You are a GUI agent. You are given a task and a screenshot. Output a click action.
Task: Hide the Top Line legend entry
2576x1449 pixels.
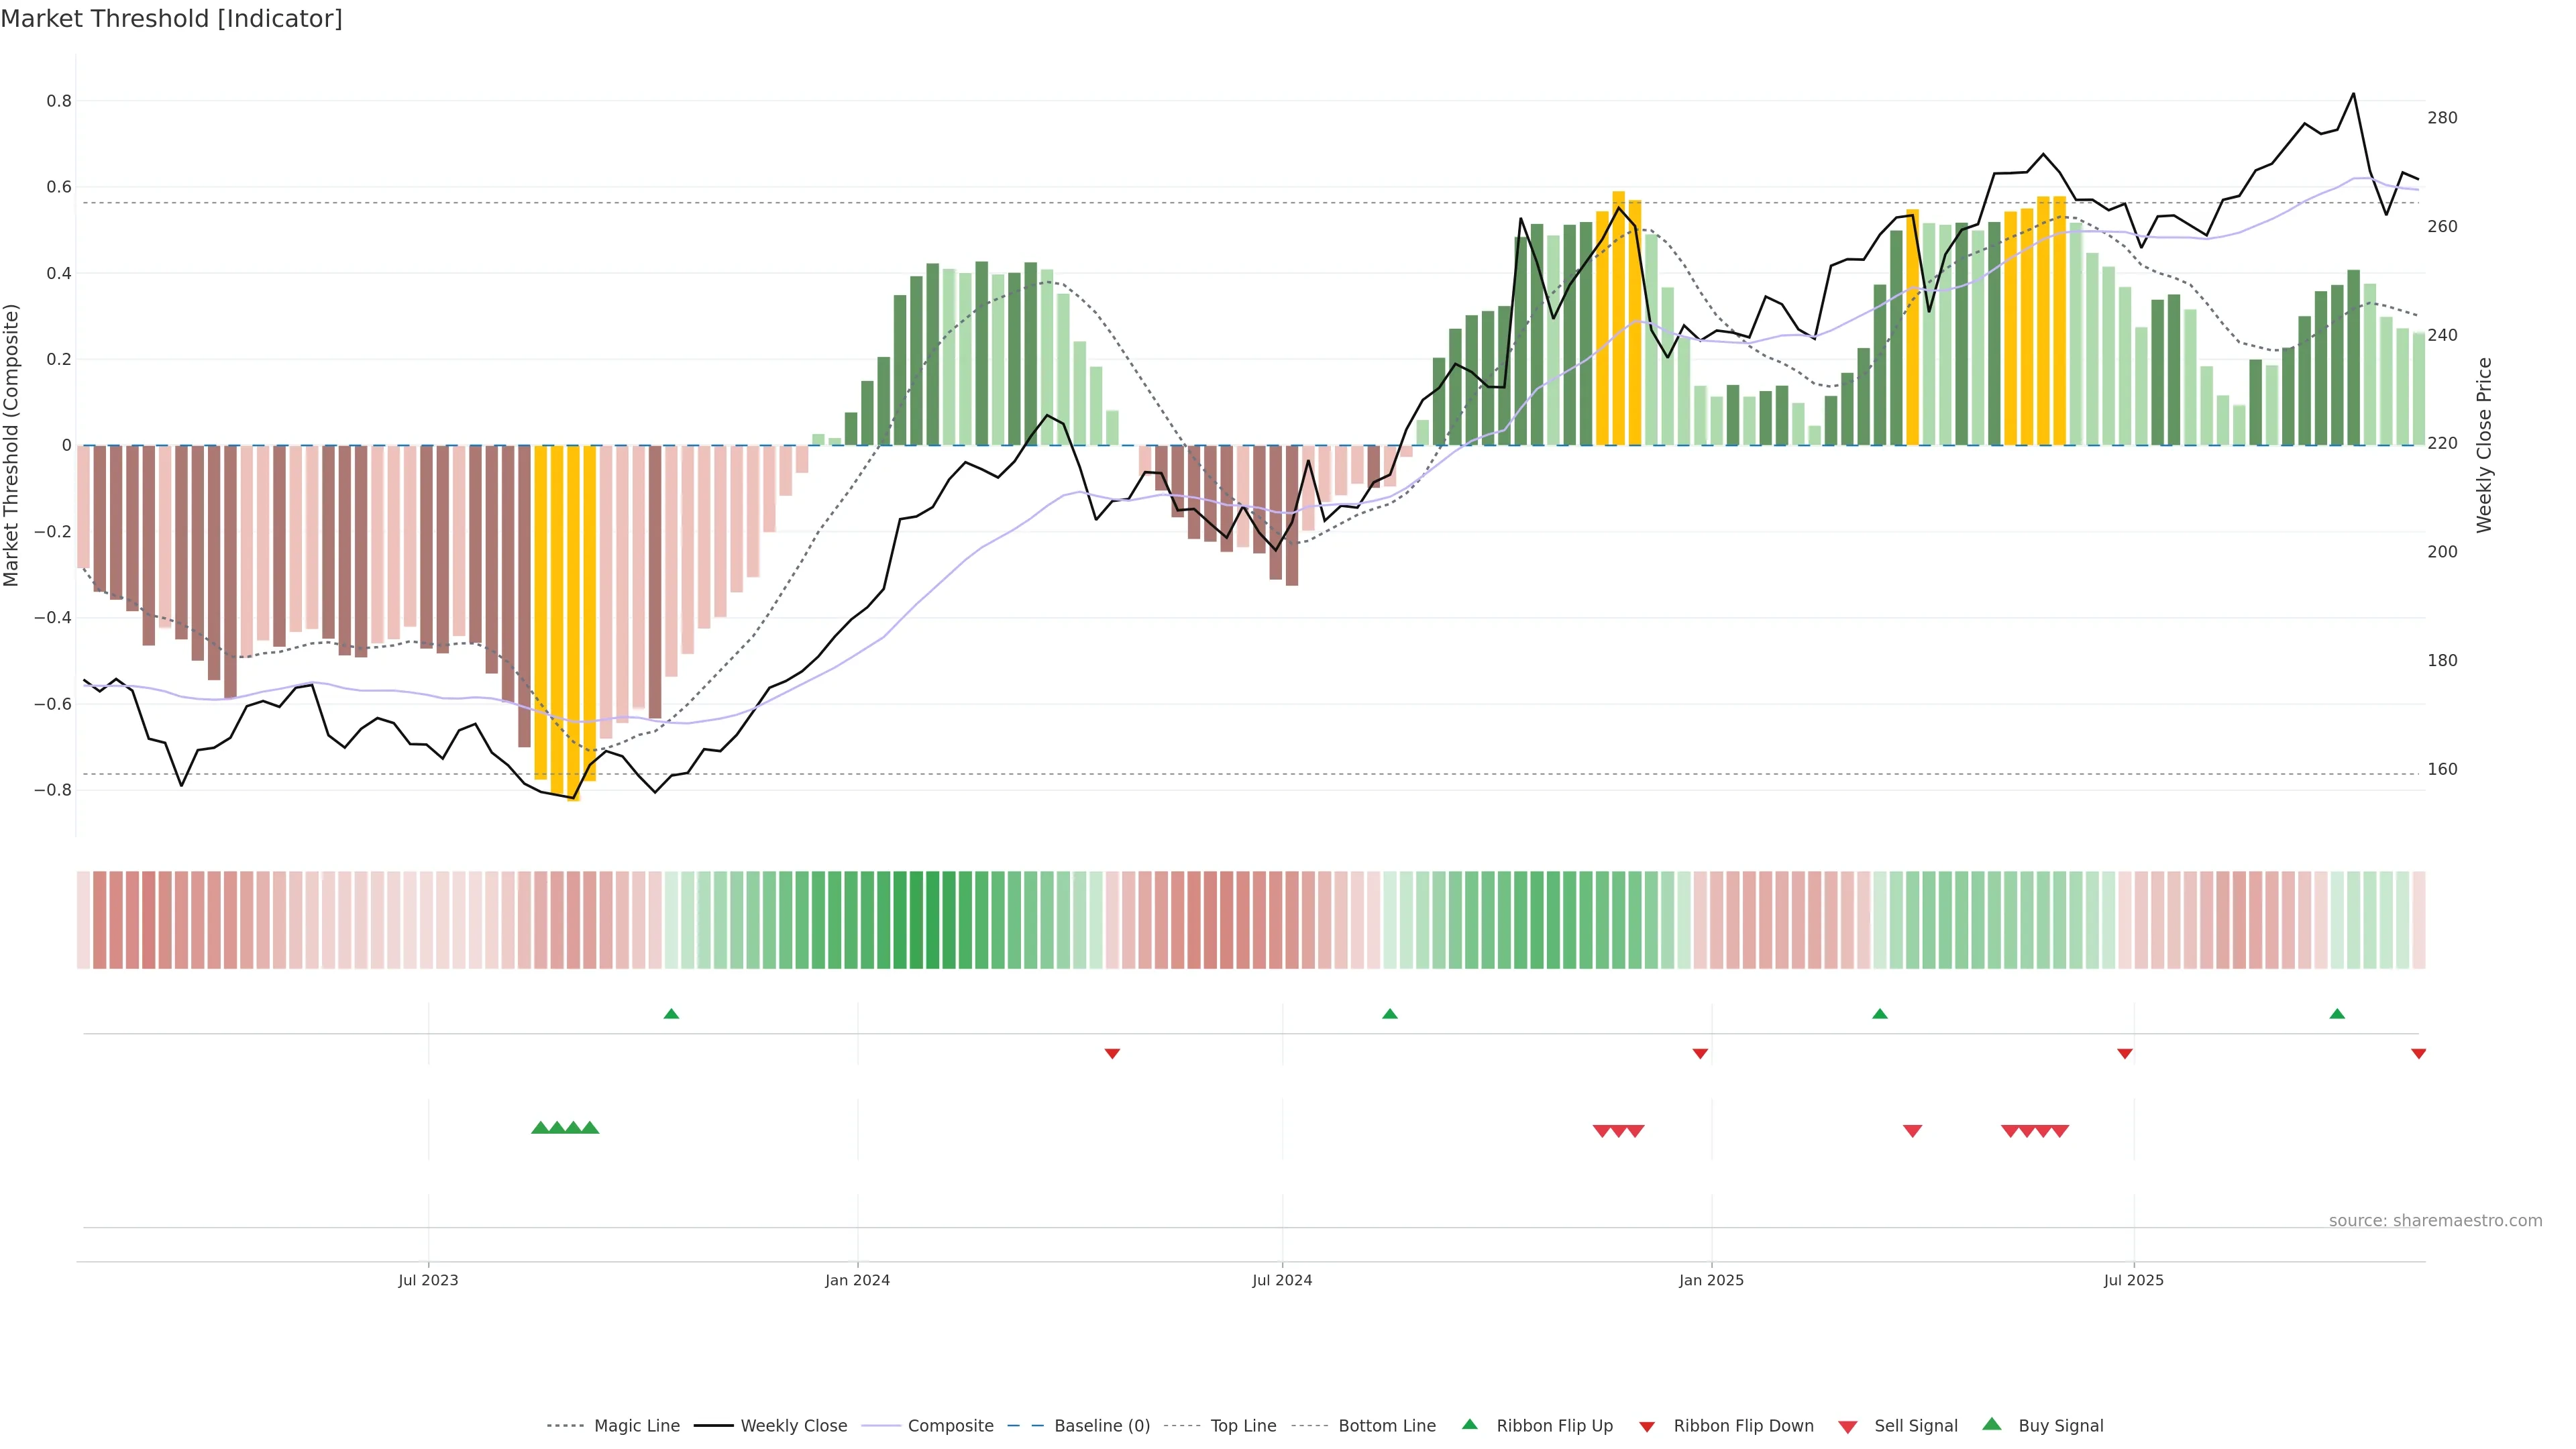pos(1243,1426)
